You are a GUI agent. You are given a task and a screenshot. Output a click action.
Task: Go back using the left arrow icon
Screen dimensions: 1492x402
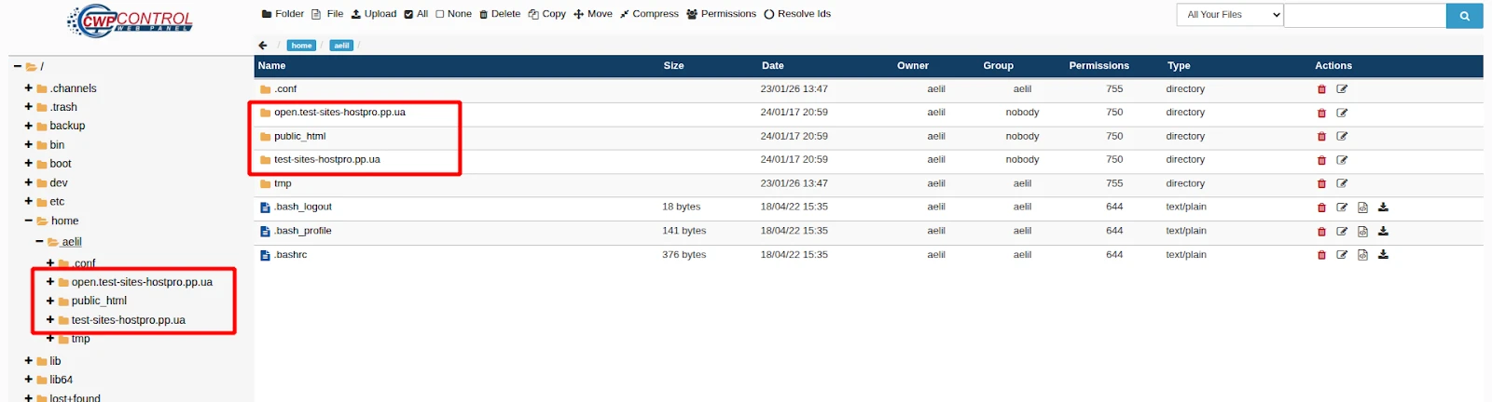tap(263, 46)
